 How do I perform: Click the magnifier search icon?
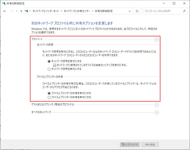(184, 11)
